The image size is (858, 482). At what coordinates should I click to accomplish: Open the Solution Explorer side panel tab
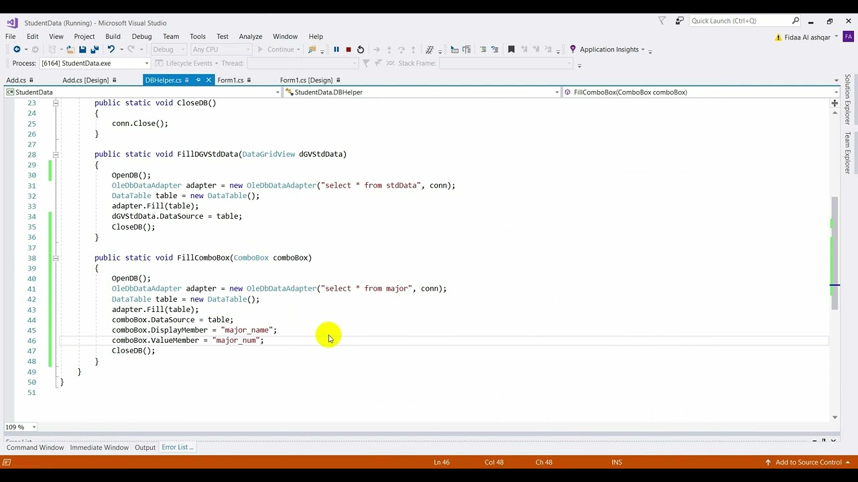click(848, 100)
